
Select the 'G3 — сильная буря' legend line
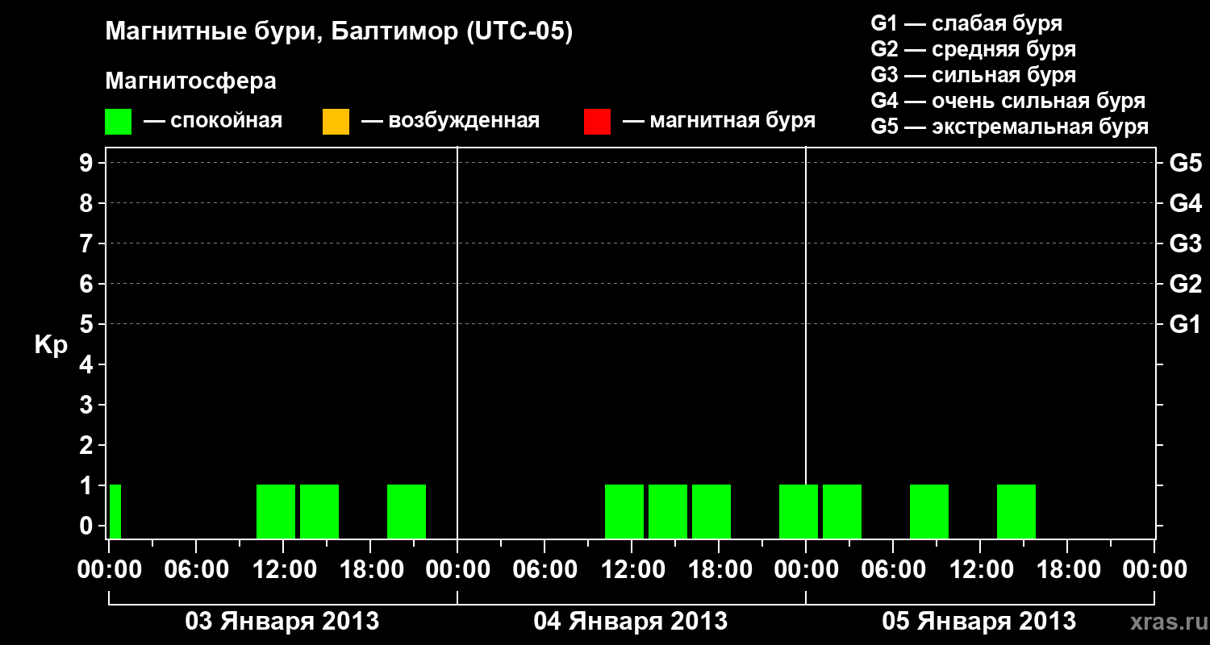pos(974,75)
